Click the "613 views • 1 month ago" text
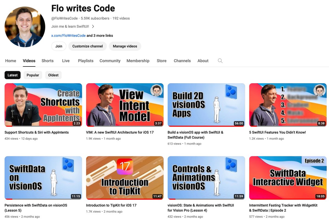The width and height of the screenshot is (329, 223). click(184, 144)
